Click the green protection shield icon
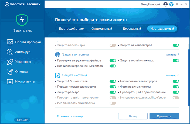190x124 pixels. pyautogui.click(x=22, y=20)
